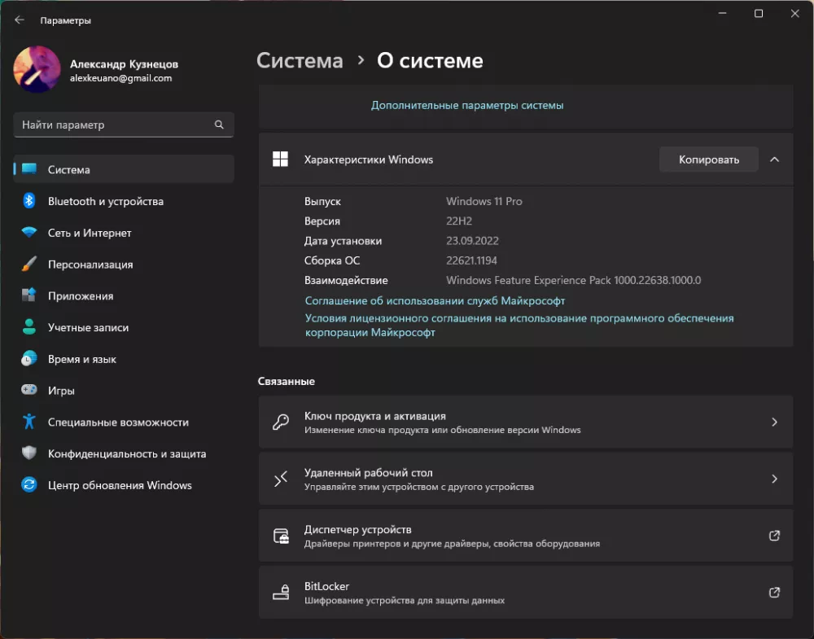Open Bluetooth и устройства via its icon

pos(29,201)
